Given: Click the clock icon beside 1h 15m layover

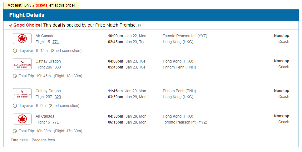Looking at the screenshot, I should click(x=15, y=51).
